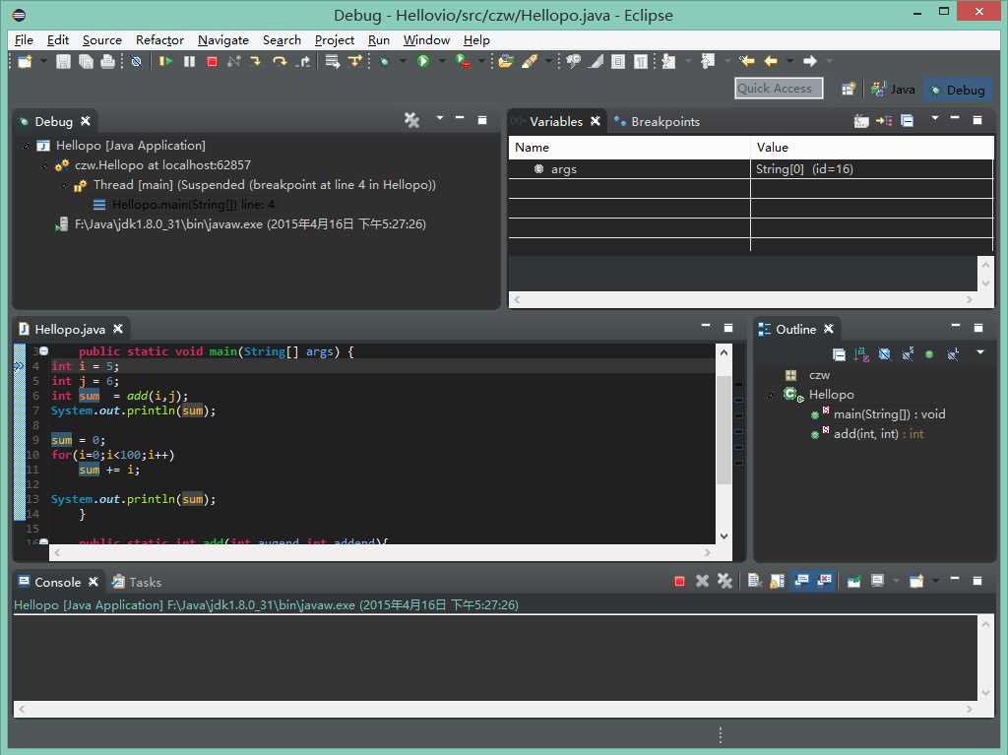
Task: Click the editor vertical scrollbar down arrow
Action: (x=724, y=535)
